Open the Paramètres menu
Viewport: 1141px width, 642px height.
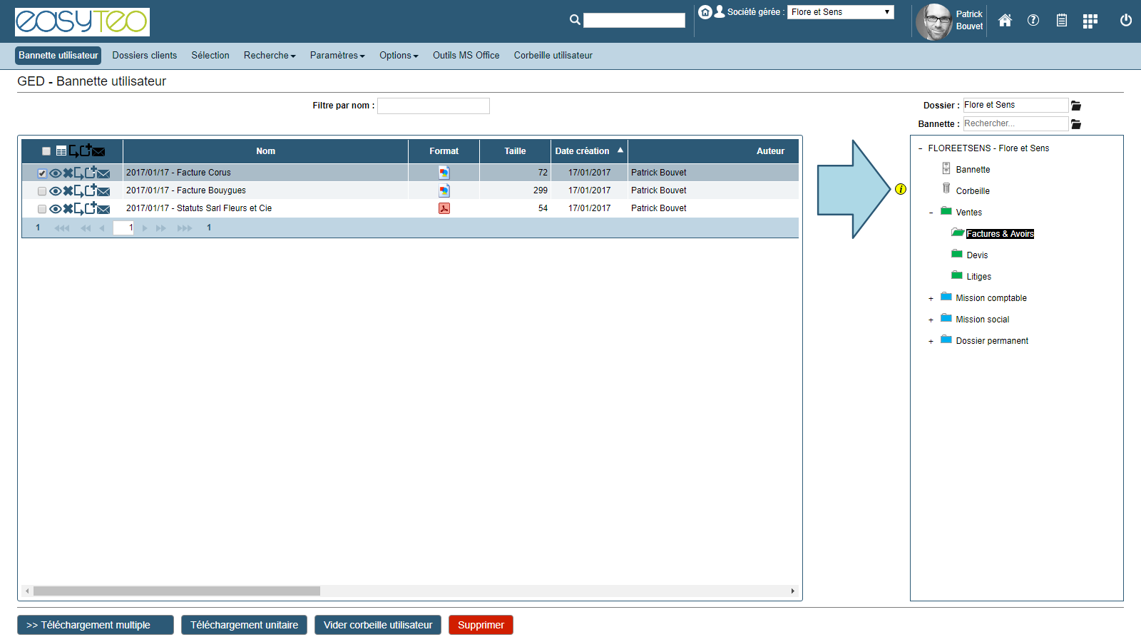[337, 56]
